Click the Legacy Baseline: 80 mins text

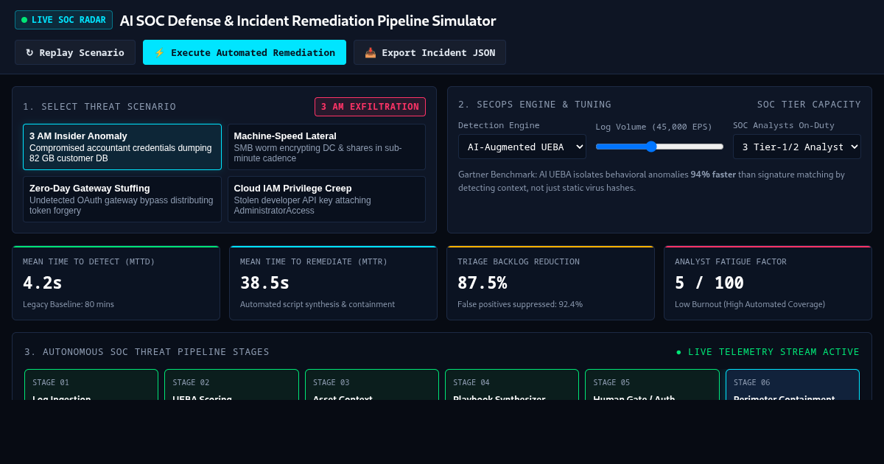69,304
